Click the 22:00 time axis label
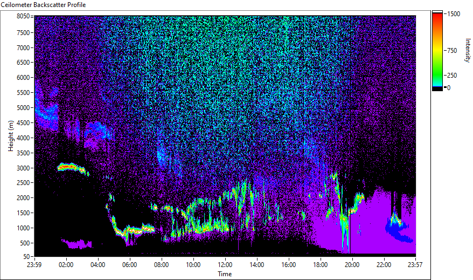 384,265
